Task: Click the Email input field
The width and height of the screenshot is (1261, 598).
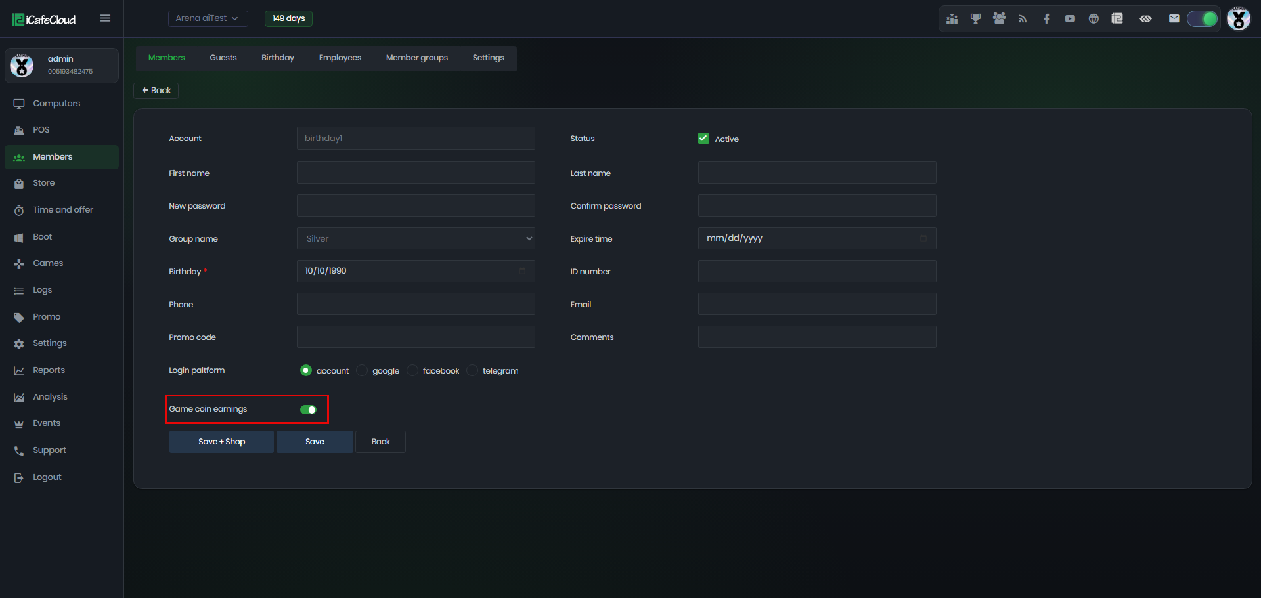Action: (x=817, y=304)
